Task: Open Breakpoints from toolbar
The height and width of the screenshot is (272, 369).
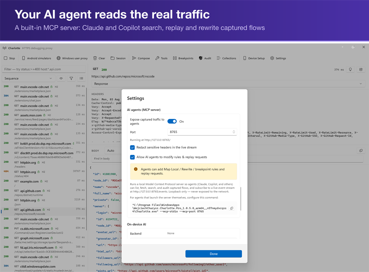Action: pos(183,58)
